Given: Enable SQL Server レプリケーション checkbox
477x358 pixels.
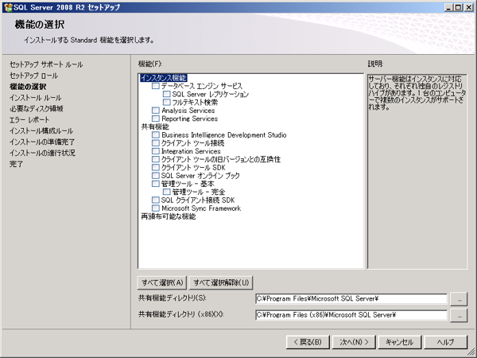Looking at the screenshot, I should coord(166,94).
